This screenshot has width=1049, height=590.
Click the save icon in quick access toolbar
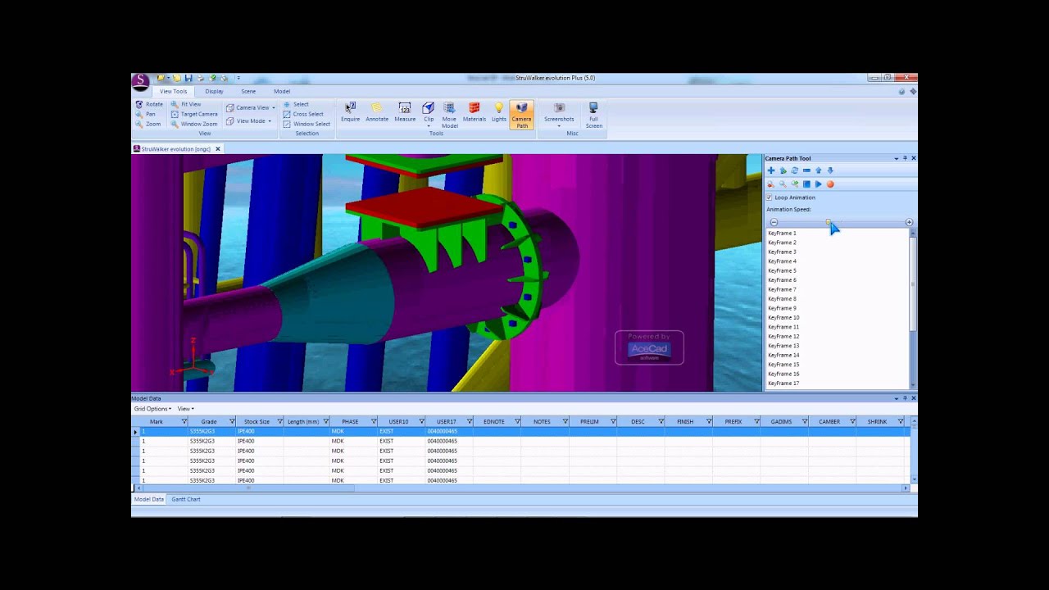[x=188, y=78]
